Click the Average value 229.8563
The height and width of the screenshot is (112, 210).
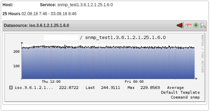[150, 88]
